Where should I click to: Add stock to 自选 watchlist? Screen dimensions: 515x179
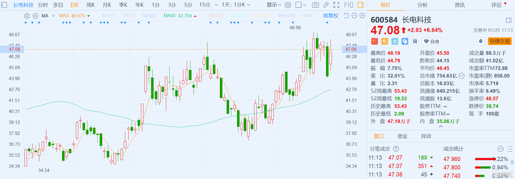click(x=432, y=41)
